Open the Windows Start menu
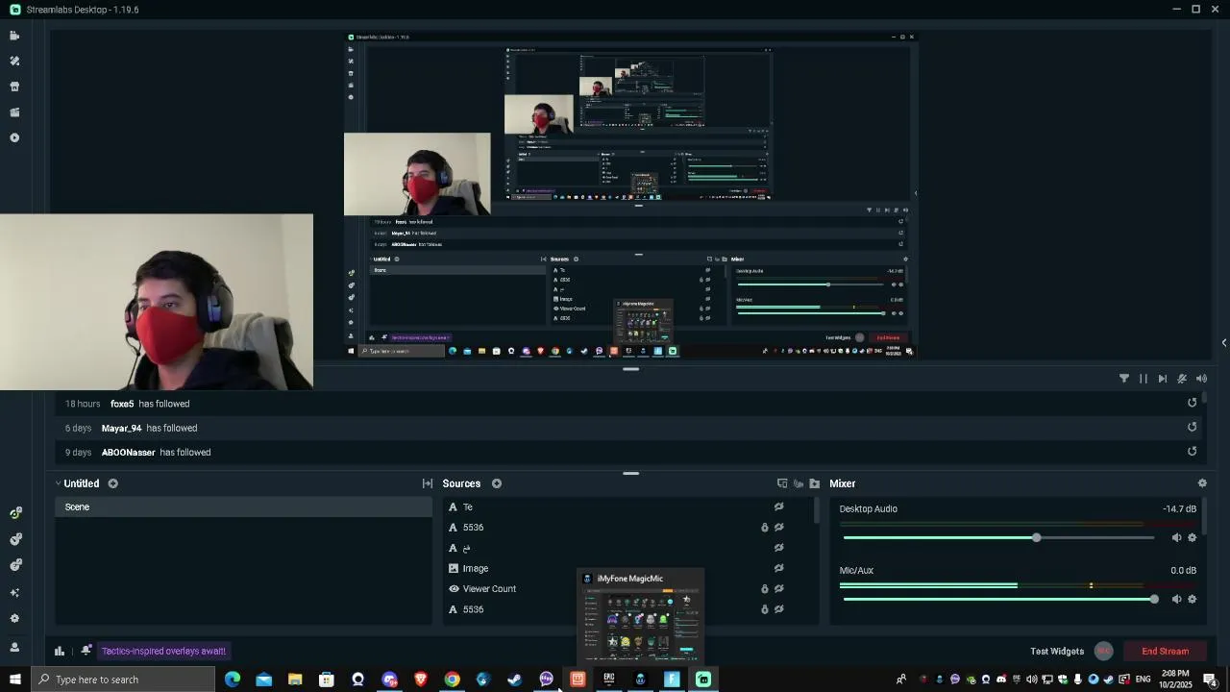This screenshot has height=692, width=1230. point(14,680)
